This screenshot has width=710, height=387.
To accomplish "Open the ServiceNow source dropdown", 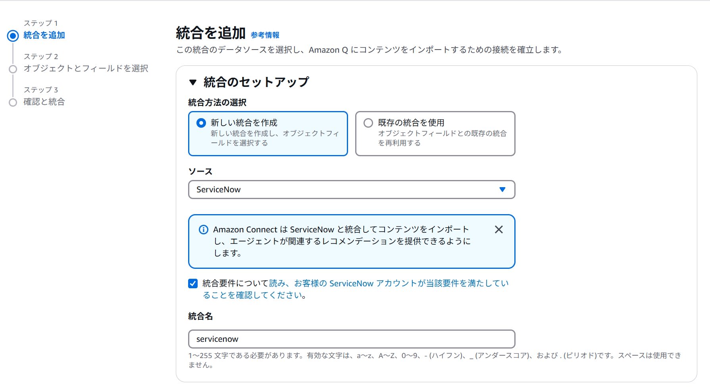I will 352,190.
